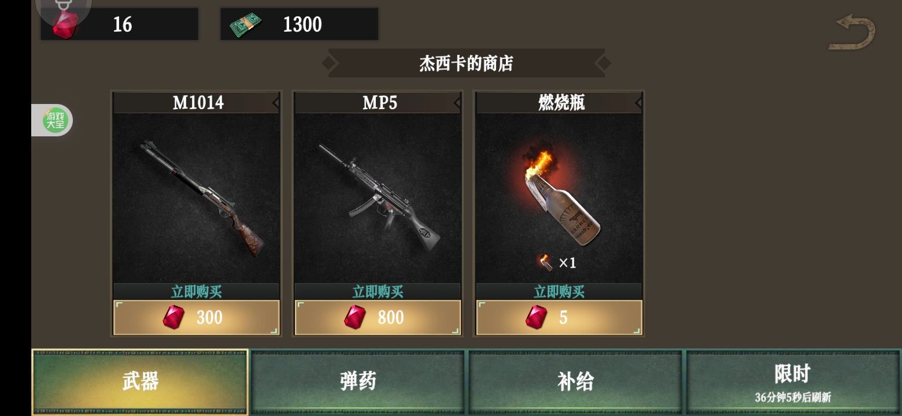Tap the 1300 cash balance counter

300,24
